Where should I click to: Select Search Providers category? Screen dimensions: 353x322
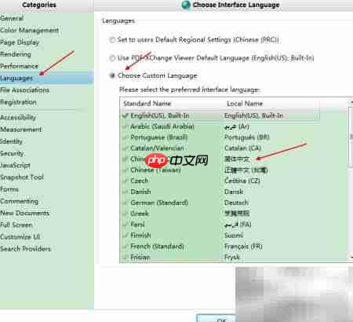[25, 249]
